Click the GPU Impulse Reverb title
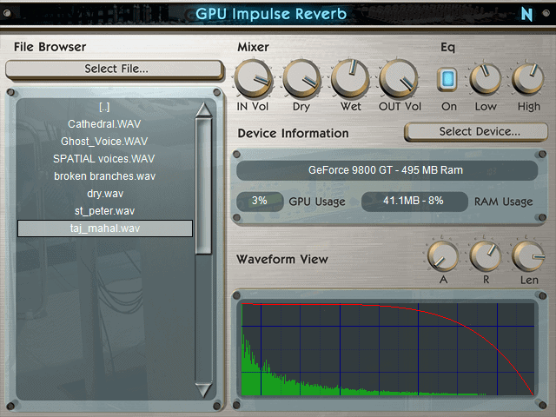Image resolution: width=556 pixels, height=417 pixels. point(271,14)
